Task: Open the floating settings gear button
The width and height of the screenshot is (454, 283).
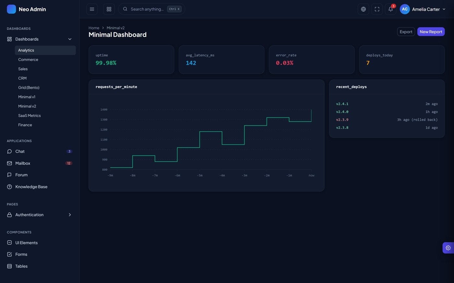Action: (x=448, y=248)
